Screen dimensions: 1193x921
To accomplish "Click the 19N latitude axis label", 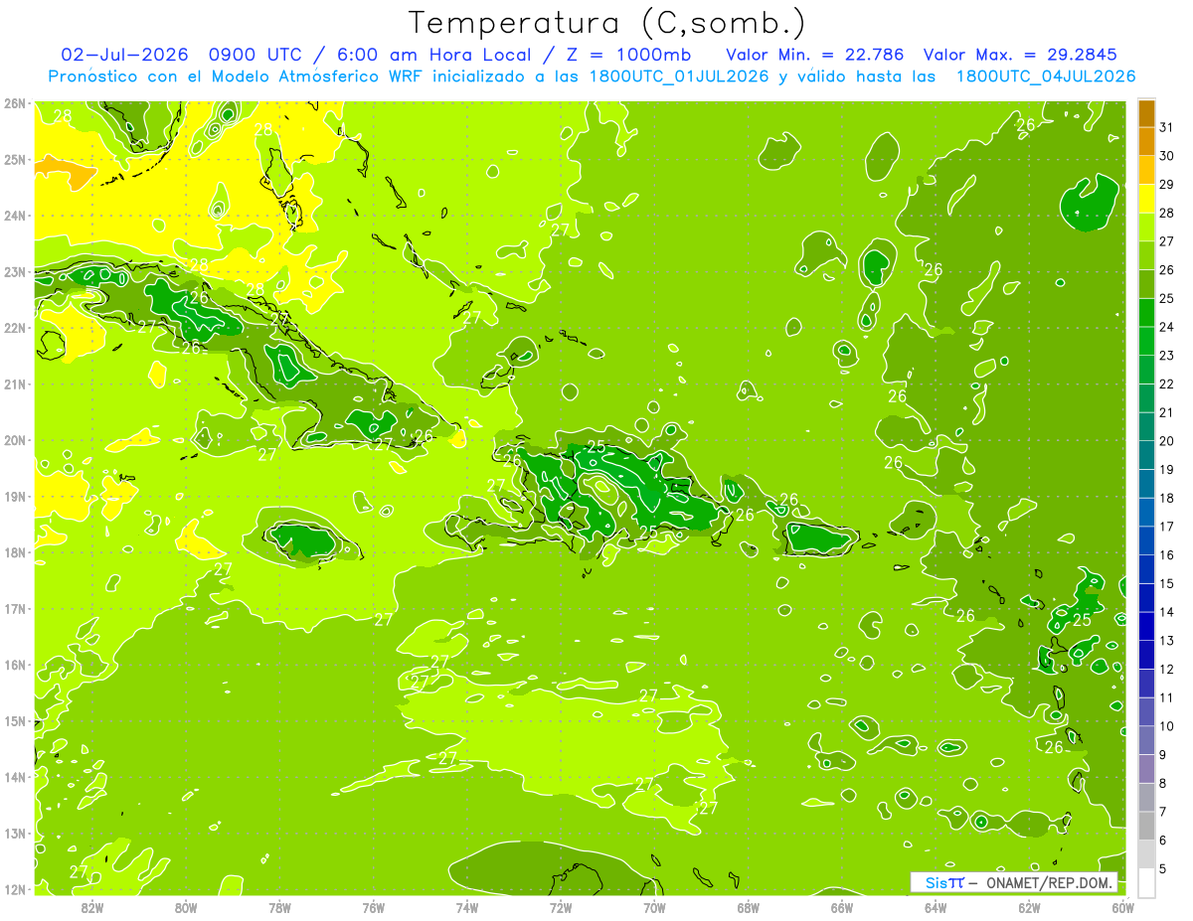I will tap(14, 497).
